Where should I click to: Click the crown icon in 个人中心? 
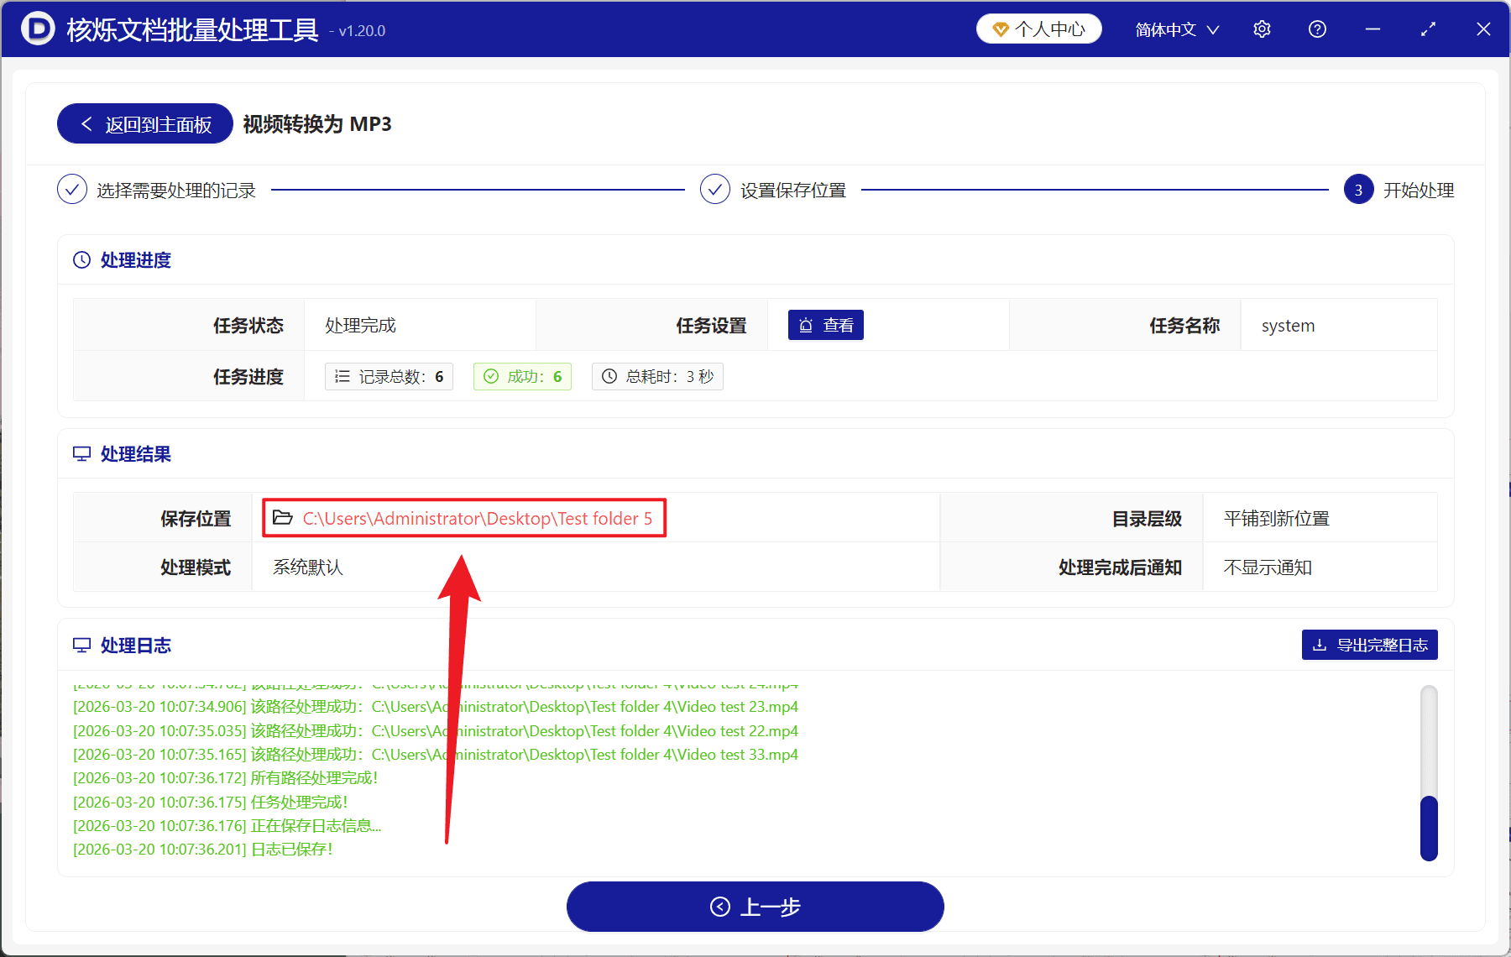point(1000,28)
